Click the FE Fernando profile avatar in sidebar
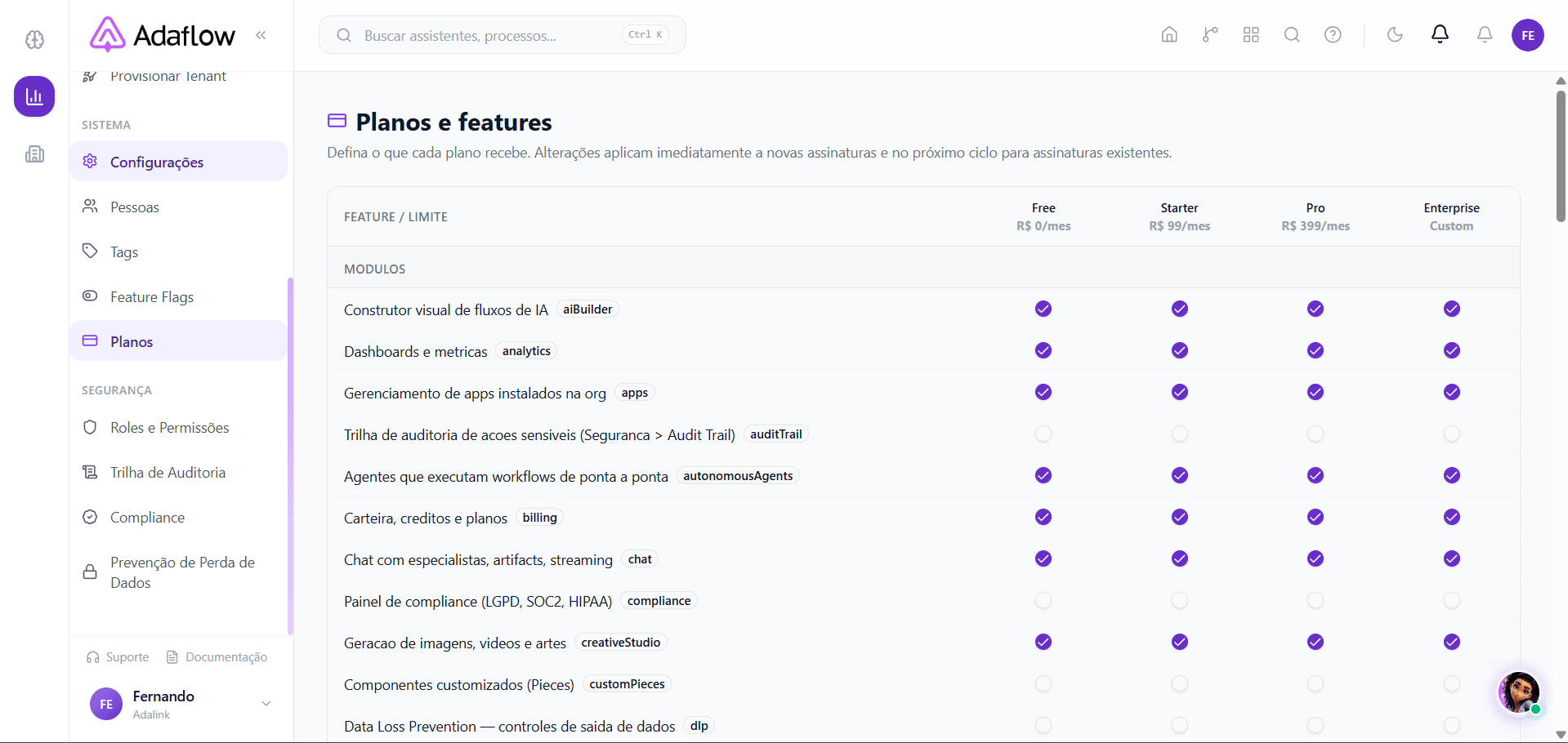This screenshot has height=743, width=1568. point(106,704)
